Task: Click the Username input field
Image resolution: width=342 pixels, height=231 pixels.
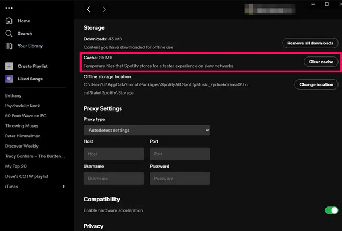Action: point(113,179)
